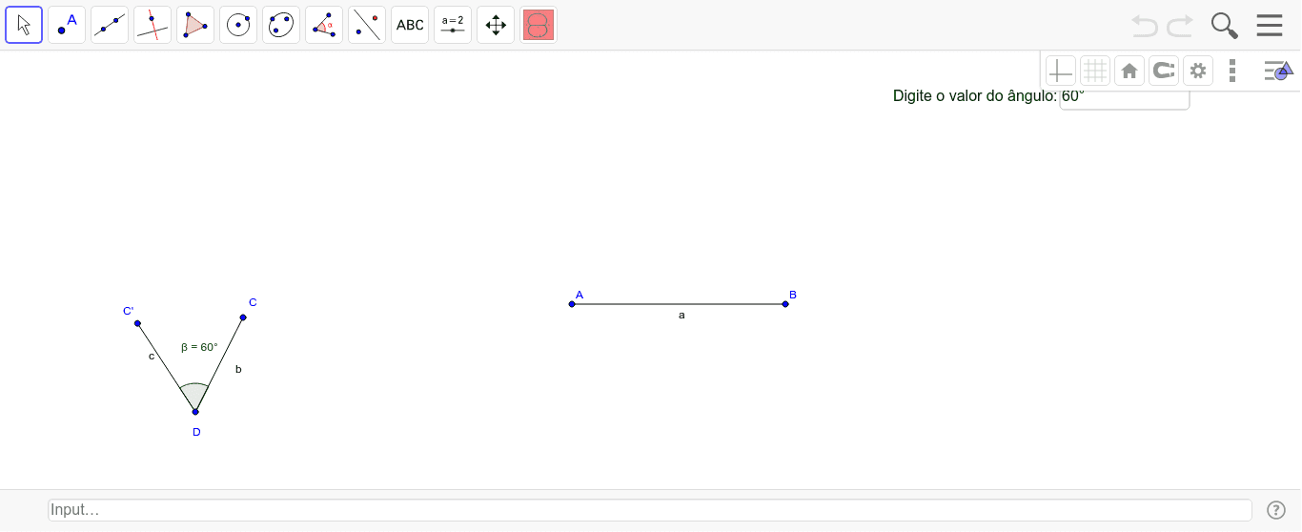Viewport: 1302px width, 532px height.
Task: Select the Ellipse conic tool
Action: coord(281,25)
